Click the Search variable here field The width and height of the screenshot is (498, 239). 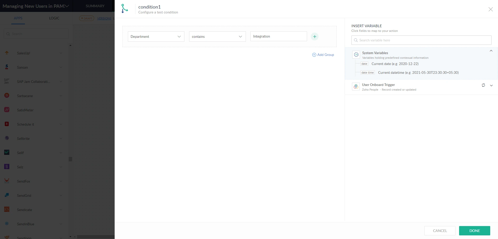(421, 40)
